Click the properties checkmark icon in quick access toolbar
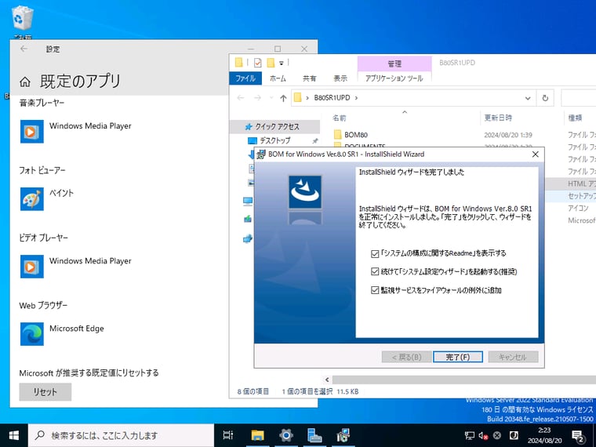Viewport: 596px width, 447px height. tap(258, 62)
